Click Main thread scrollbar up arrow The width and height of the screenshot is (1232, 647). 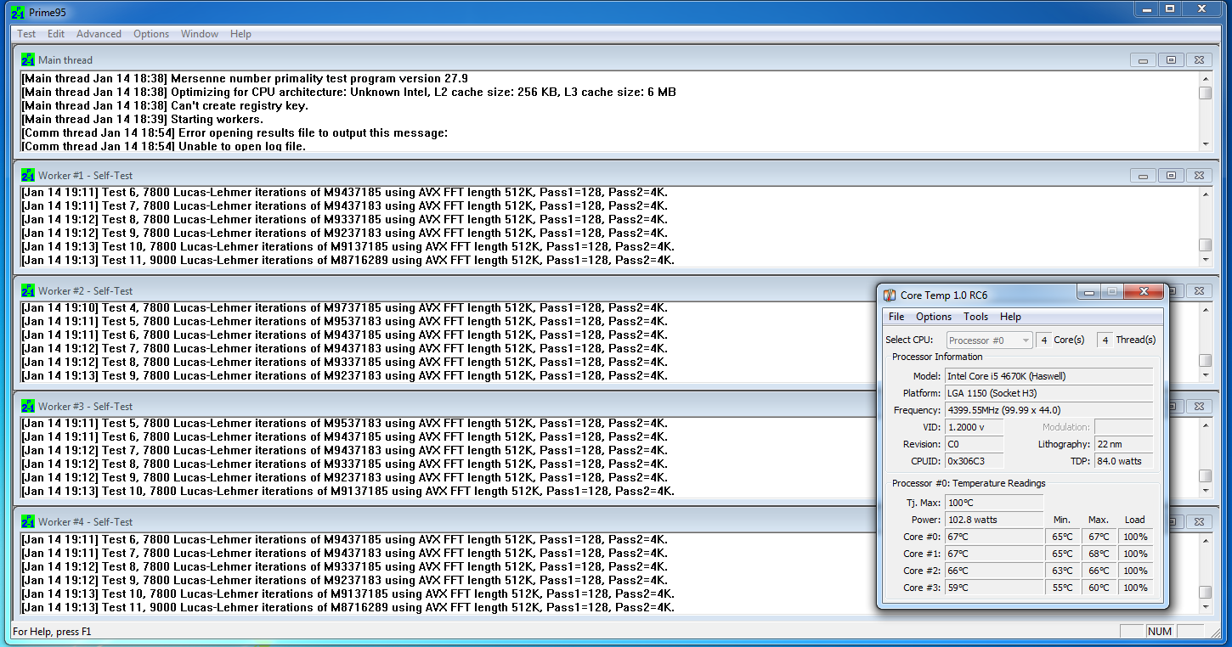pos(1205,77)
